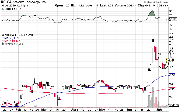The image size is (192, 112).
Task: Click the MA(200) 0.51 legend entry
Action: pos(11,41)
